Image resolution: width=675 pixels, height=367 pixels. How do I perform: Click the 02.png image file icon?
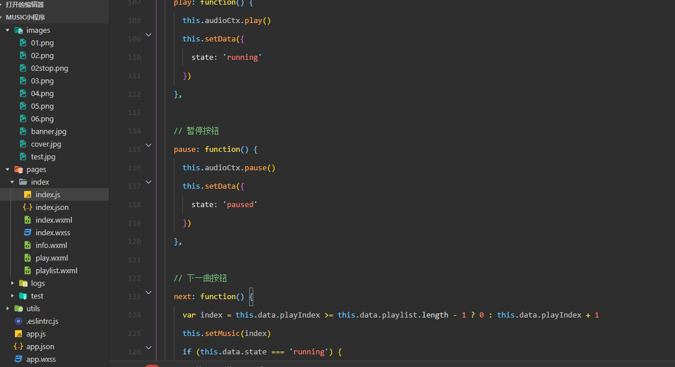pyautogui.click(x=23, y=55)
